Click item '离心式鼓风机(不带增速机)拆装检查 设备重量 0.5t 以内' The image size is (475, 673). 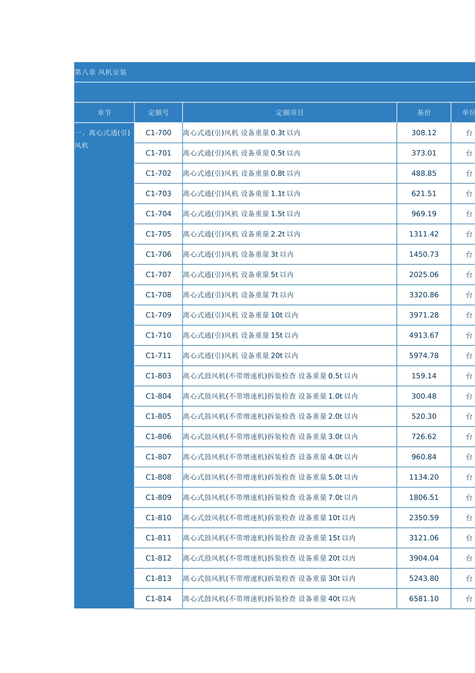(270, 376)
